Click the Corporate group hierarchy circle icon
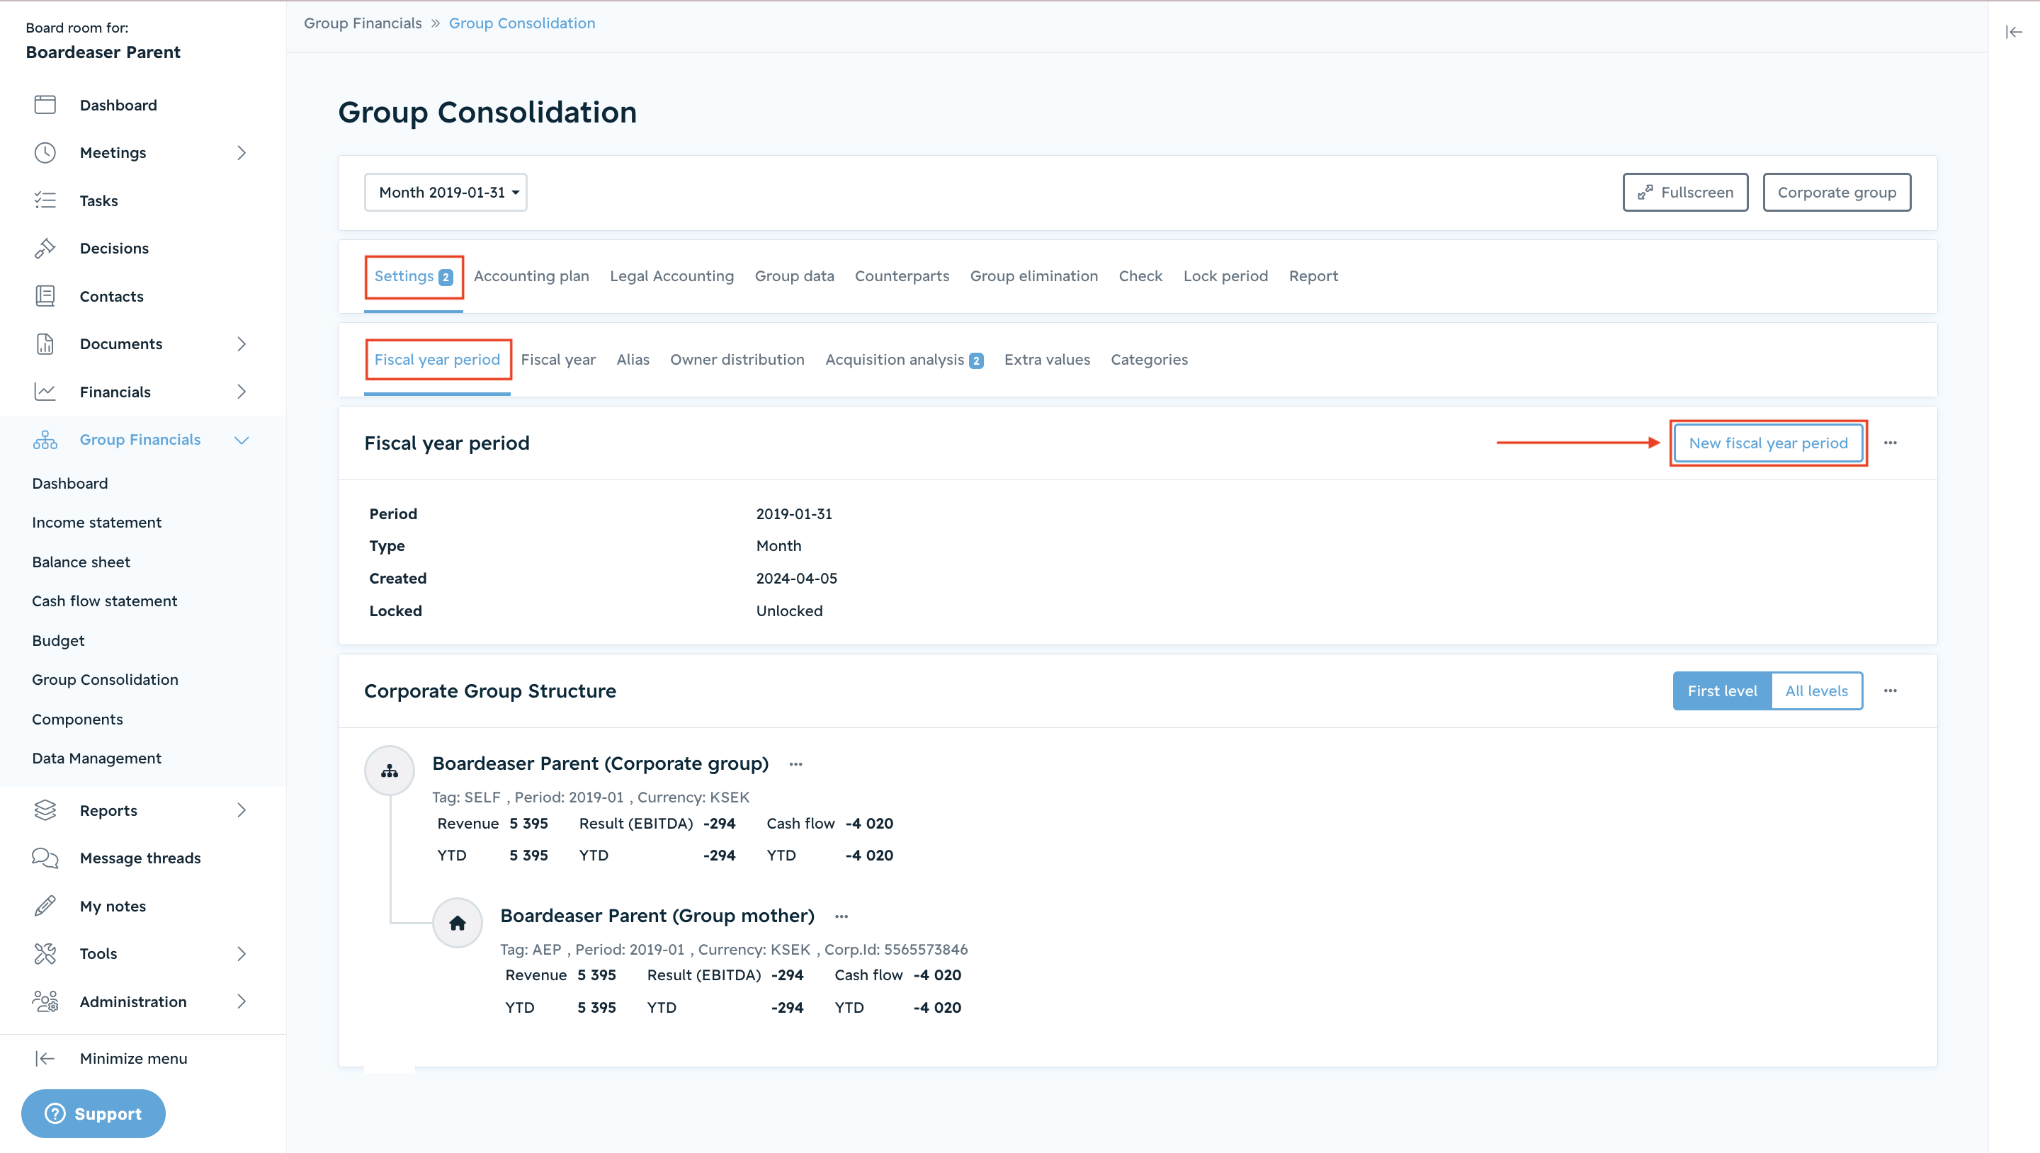Viewport: 2040px width, 1153px height. click(389, 771)
